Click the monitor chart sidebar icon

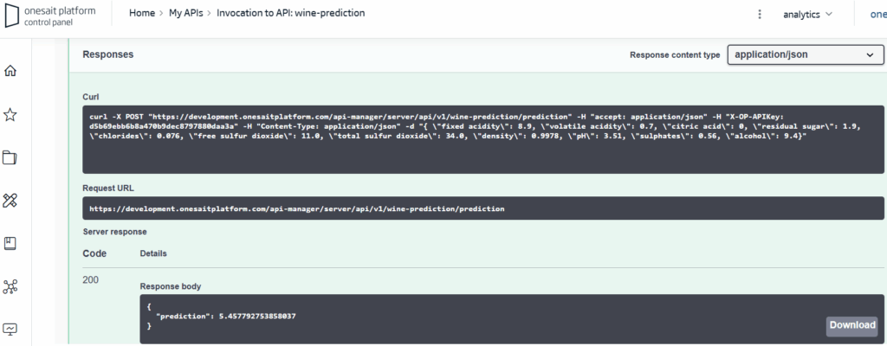point(10,329)
